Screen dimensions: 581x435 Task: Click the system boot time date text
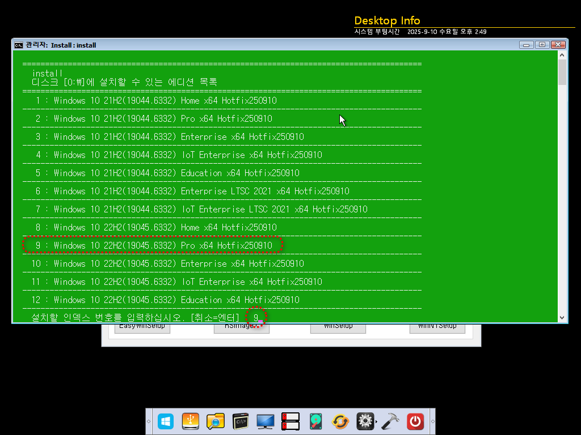(x=447, y=32)
